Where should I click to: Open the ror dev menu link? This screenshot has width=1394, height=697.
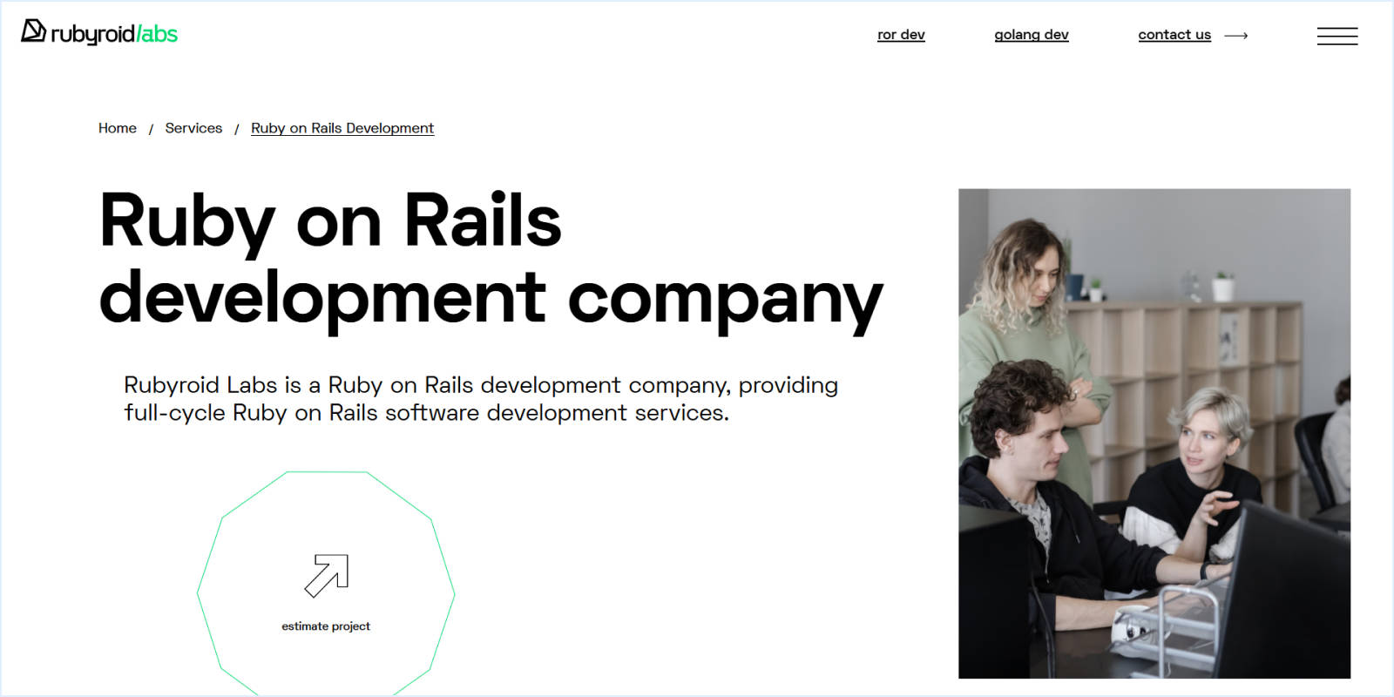click(x=901, y=35)
